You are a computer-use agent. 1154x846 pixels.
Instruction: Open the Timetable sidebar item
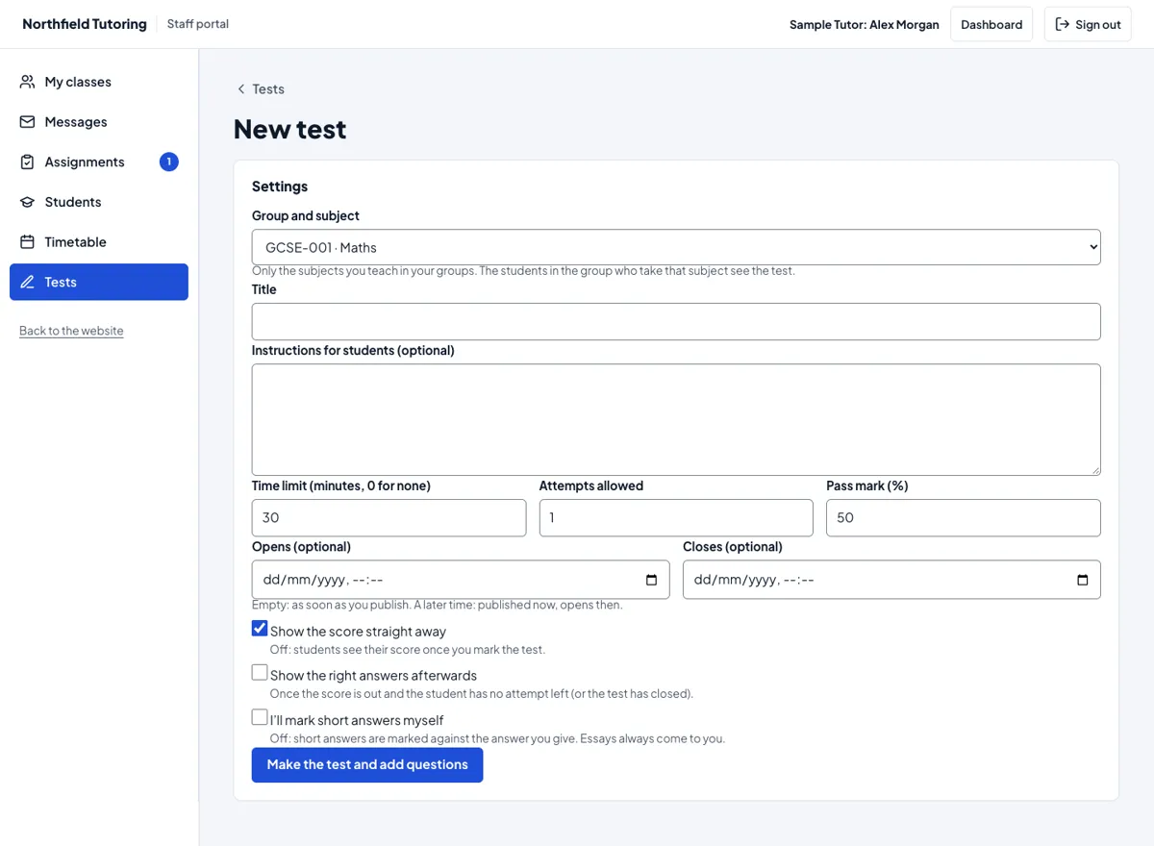pos(99,242)
